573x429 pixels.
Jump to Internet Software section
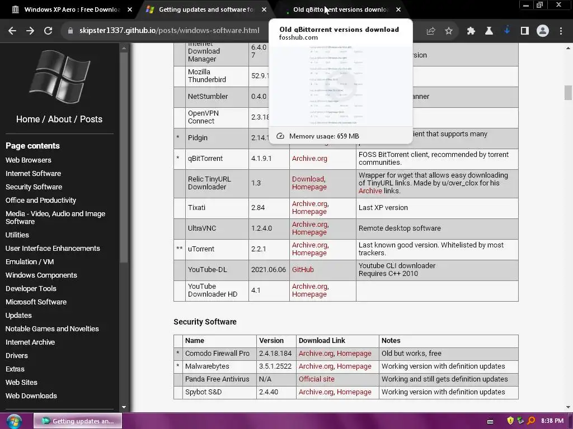[33, 174]
